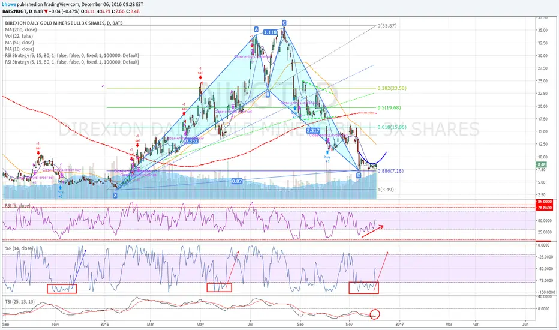Select the %R (14, close) pane legend
559x330 pixels.
(19, 248)
